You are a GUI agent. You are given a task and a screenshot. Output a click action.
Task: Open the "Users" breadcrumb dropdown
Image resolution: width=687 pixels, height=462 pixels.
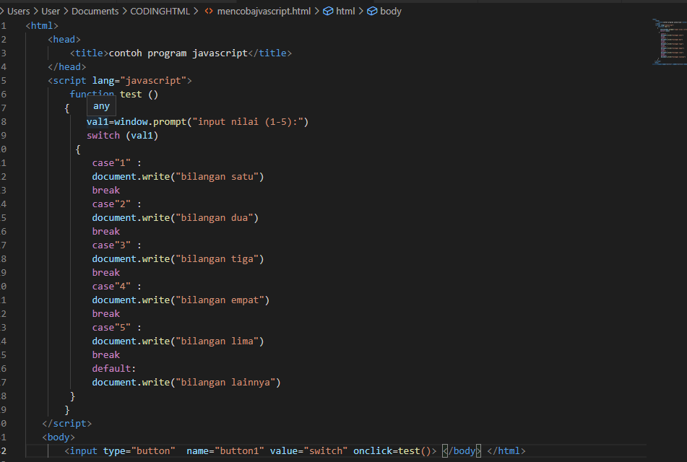(18, 11)
